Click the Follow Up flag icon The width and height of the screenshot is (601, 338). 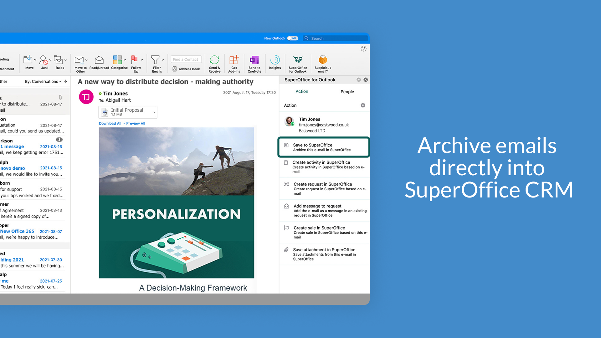pyautogui.click(x=135, y=59)
